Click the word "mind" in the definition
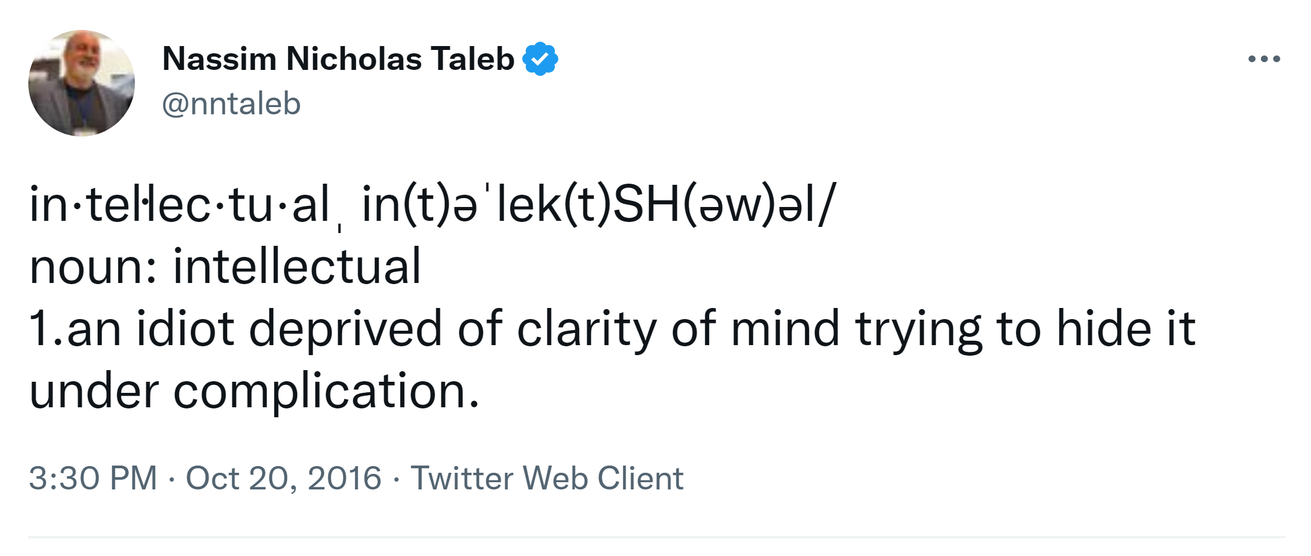Viewport: 1311px width, 556px height. pos(785,329)
